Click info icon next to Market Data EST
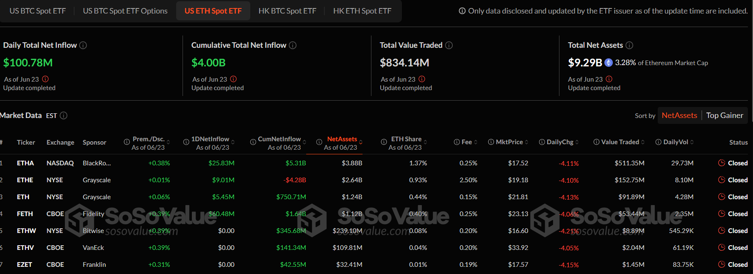This screenshot has width=753, height=274. pyautogui.click(x=64, y=115)
